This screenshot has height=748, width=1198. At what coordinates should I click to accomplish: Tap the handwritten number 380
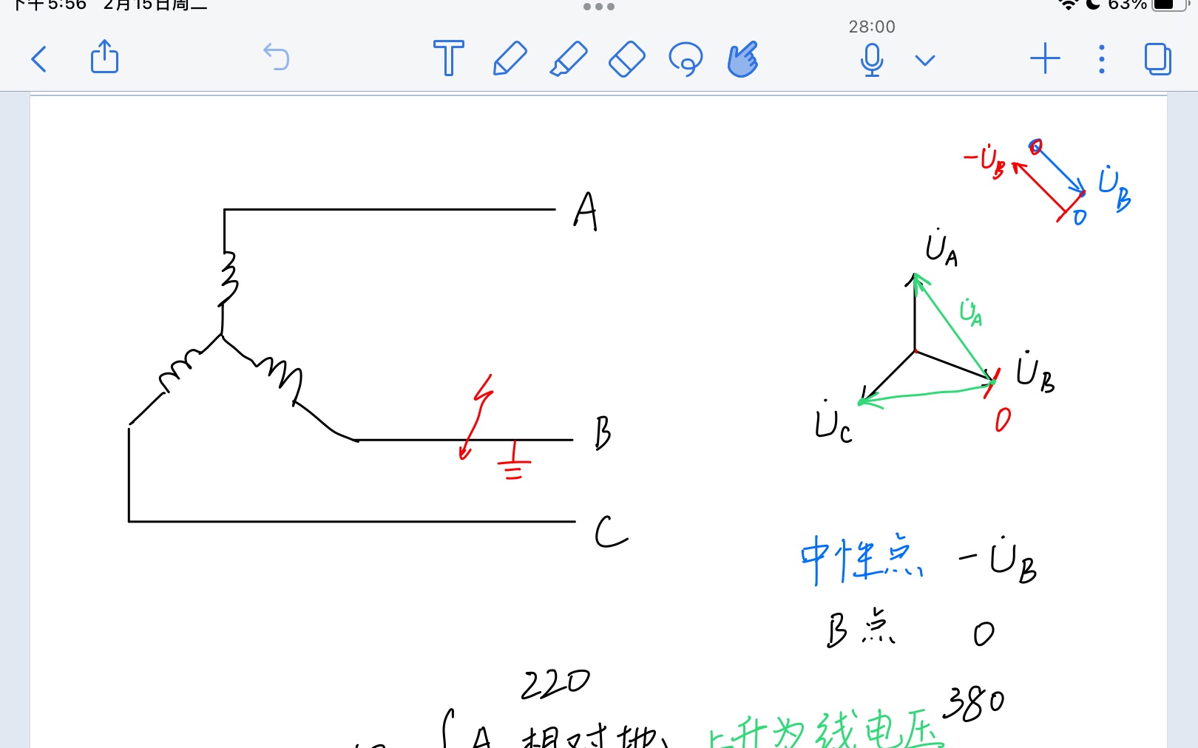(974, 703)
